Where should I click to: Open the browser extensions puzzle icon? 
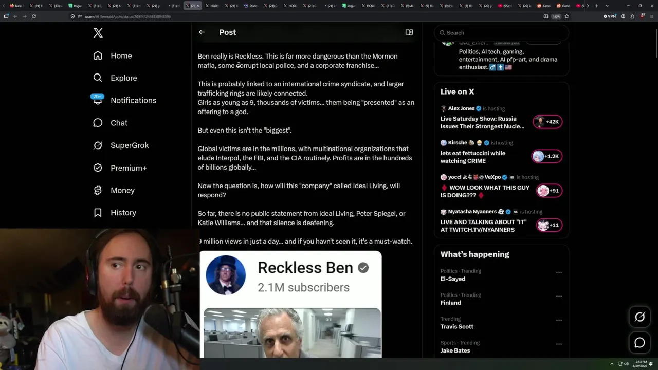632,16
